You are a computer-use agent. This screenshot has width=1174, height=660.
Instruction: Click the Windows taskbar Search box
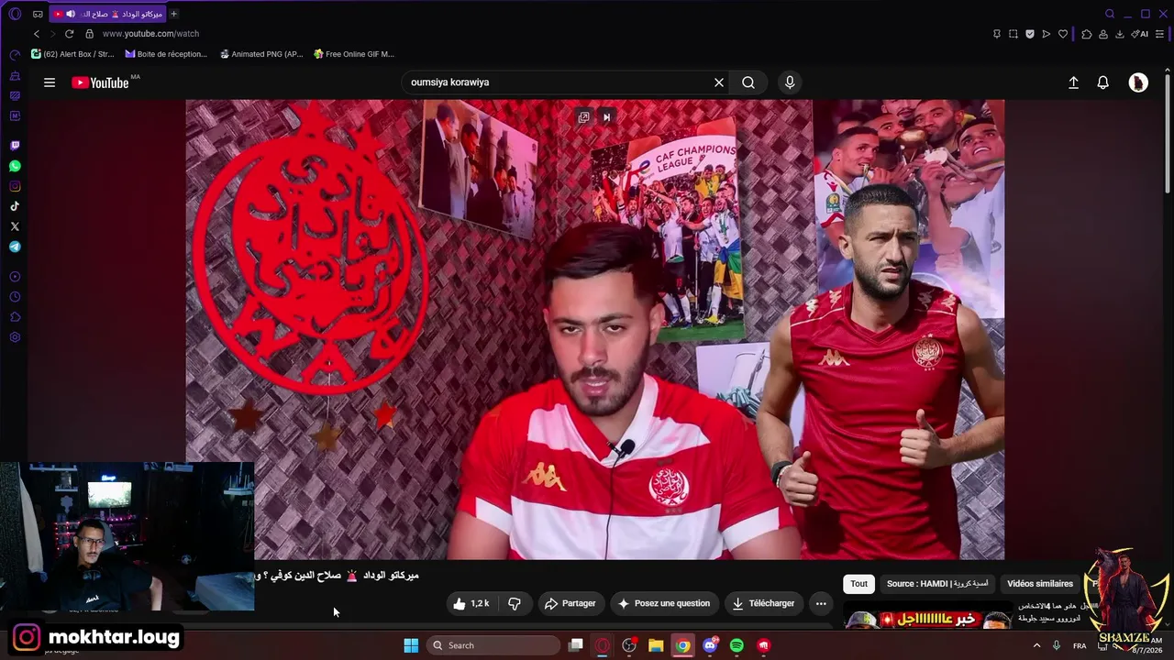pos(493,645)
